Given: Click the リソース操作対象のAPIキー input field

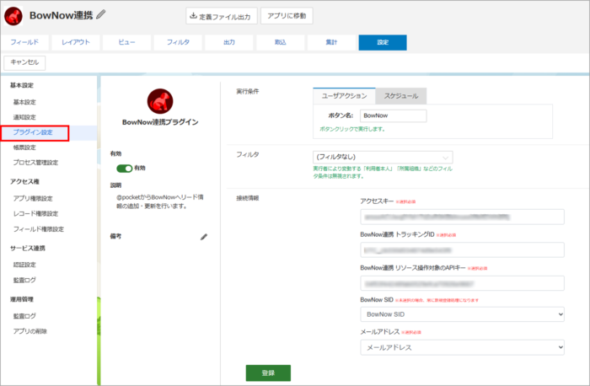Looking at the screenshot, I should click(x=462, y=283).
